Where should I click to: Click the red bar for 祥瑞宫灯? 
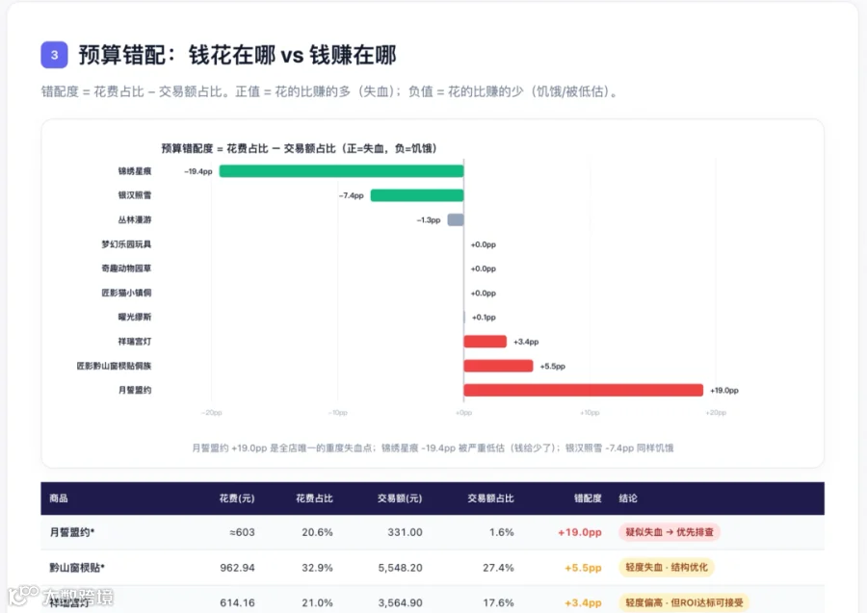click(485, 342)
